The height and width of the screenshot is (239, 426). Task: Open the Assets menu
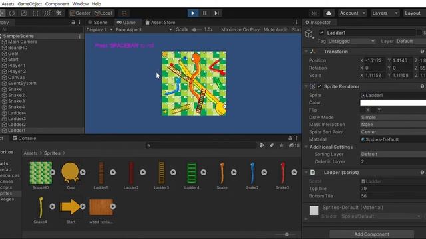point(8,4)
